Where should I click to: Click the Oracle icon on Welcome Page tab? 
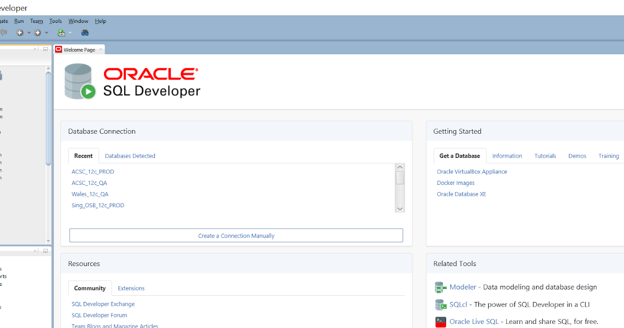click(59, 49)
